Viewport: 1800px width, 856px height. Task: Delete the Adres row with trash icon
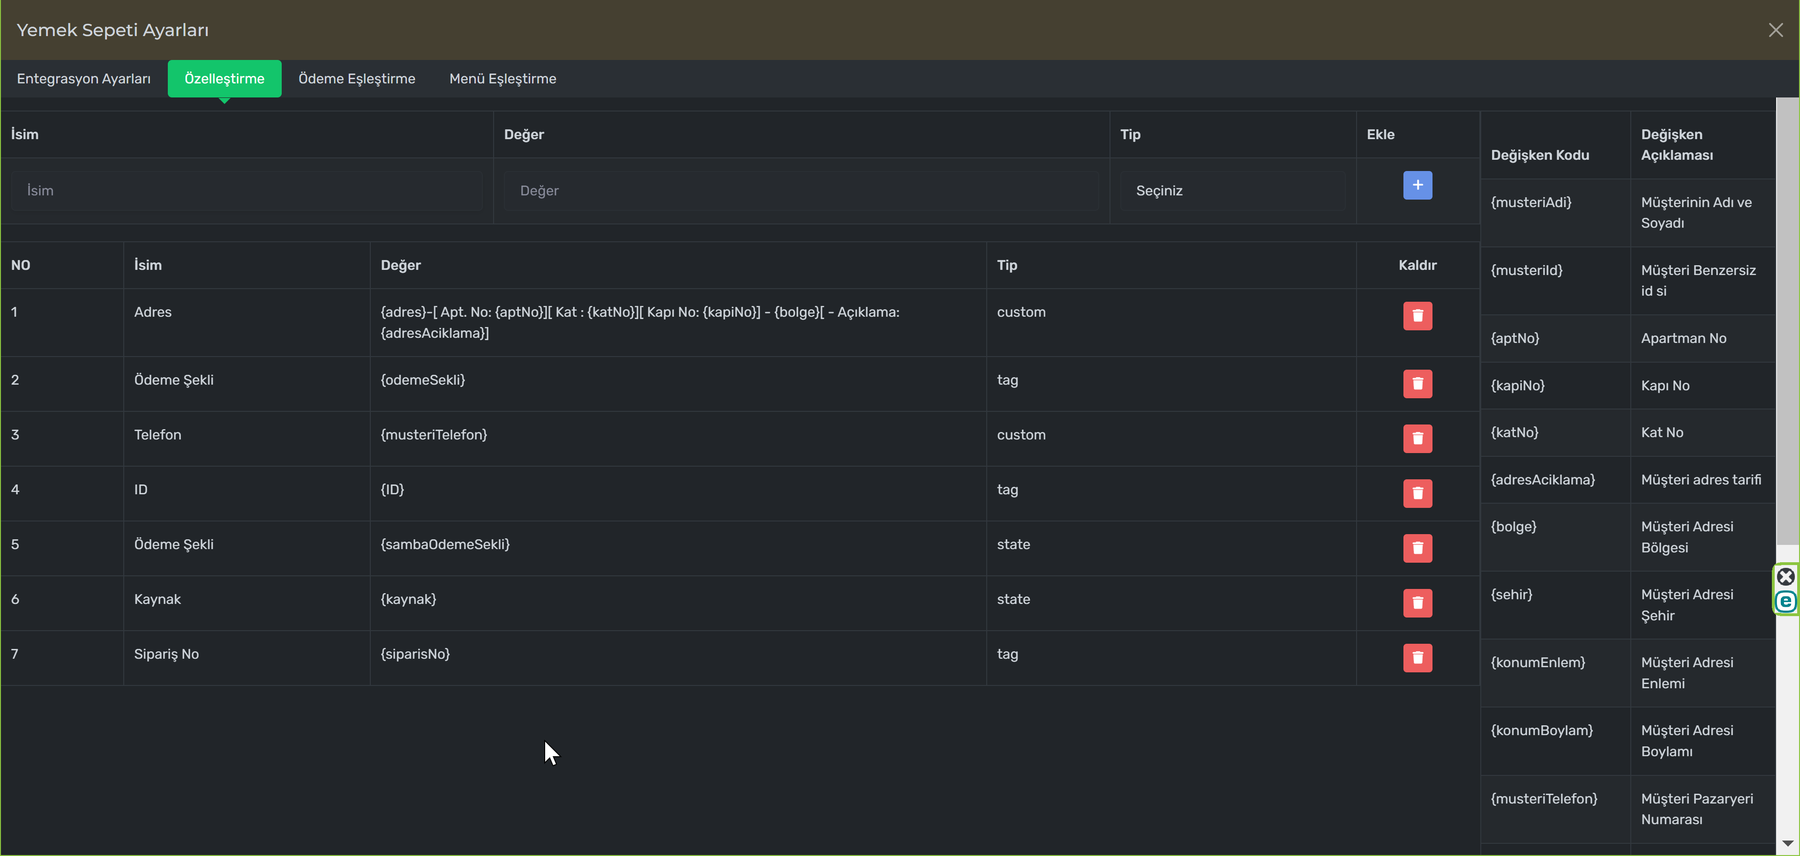[x=1417, y=316]
